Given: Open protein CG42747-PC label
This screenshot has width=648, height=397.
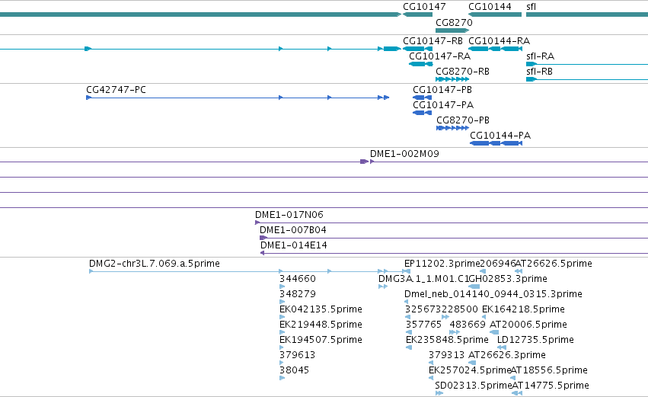Looking at the screenshot, I should pos(116,90).
